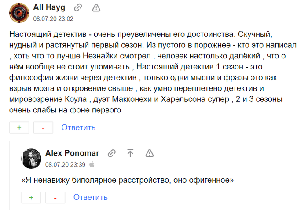The width and height of the screenshot is (308, 210).
Task: Copy permalink icon beside All Hayg
Action: pos(78,7)
